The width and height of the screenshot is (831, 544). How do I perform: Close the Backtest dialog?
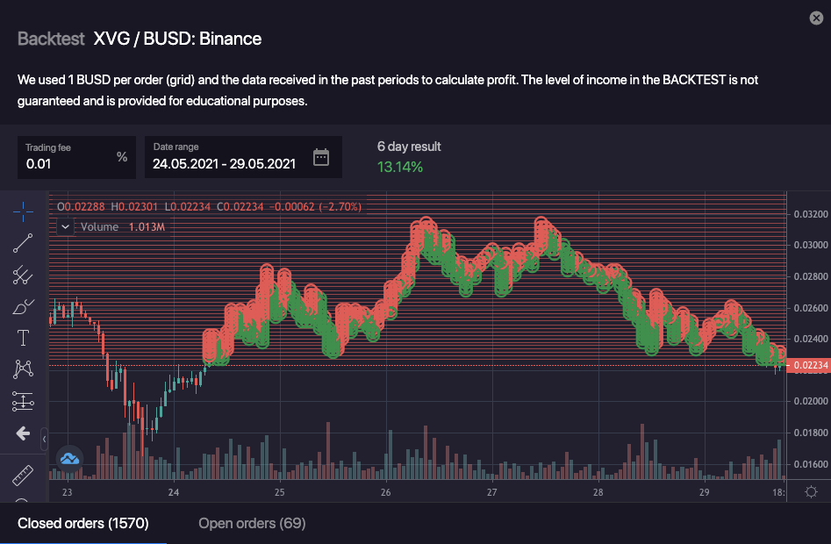point(814,18)
